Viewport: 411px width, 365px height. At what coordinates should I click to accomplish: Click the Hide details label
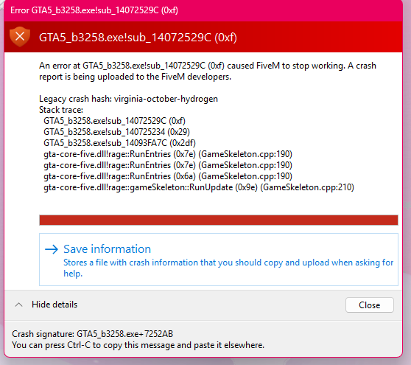[x=55, y=305]
